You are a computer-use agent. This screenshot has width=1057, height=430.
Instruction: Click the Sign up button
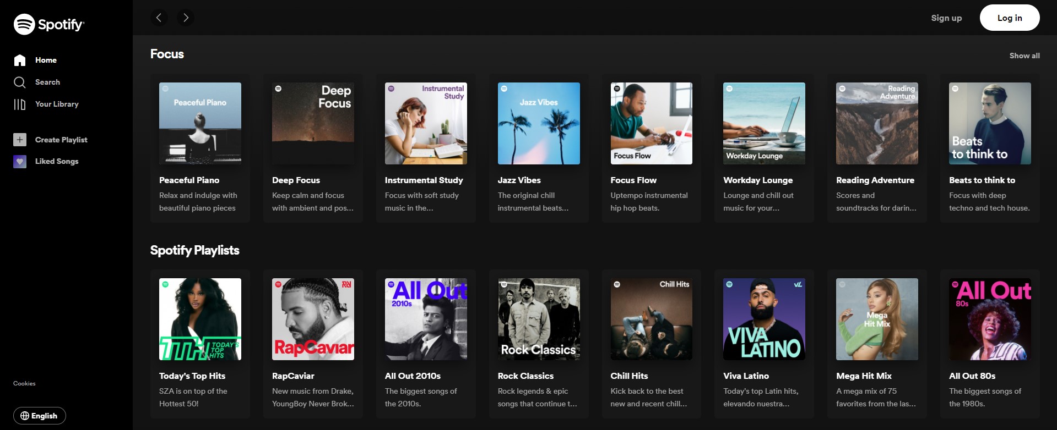946,18
